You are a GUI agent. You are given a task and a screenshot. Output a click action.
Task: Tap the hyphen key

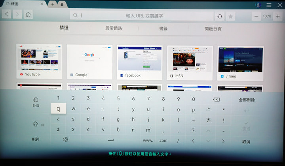tap(223, 131)
